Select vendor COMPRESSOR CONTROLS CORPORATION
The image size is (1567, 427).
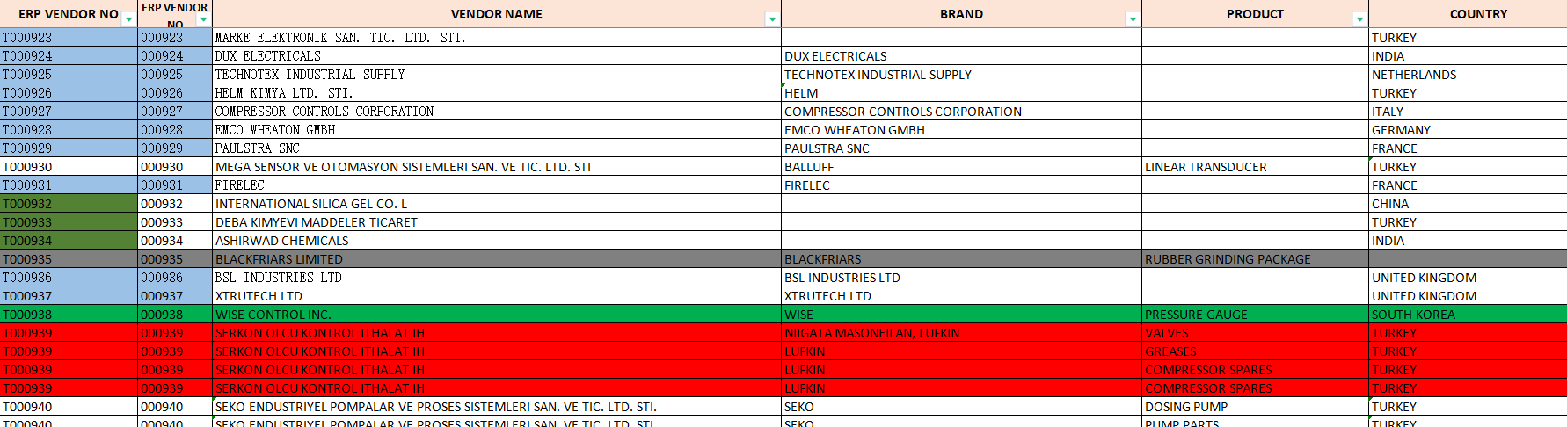click(x=497, y=112)
